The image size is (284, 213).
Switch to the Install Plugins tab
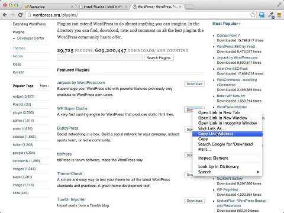click(x=104, y=7)
